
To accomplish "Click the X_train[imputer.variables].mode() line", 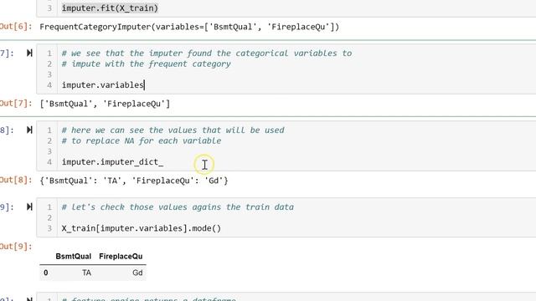I will (x=142, y=228).
